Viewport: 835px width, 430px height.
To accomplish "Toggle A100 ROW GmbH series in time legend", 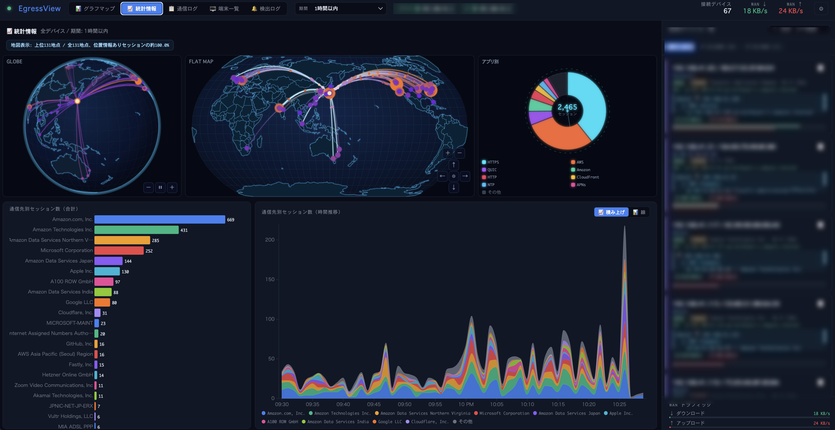I will tap(280, 422).
